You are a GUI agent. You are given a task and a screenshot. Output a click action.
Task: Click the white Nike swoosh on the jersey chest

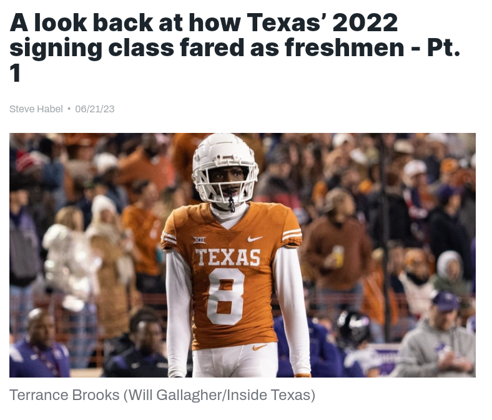tap(255, 239)
